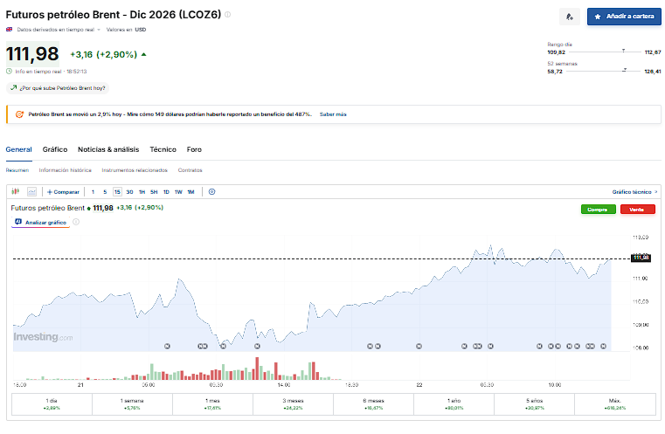Select the 3 meses performance range
Screen dimensions: 665x434
293,404
